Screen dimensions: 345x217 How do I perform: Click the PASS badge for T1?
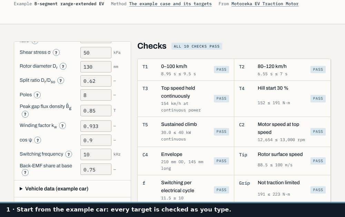pos(221,69)
